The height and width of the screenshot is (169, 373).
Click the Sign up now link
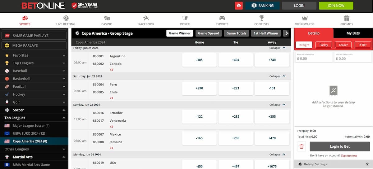click(x=349, y=155)
